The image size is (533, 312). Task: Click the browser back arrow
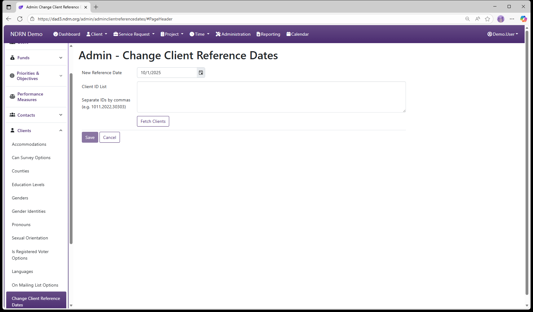tap(9, 19)
